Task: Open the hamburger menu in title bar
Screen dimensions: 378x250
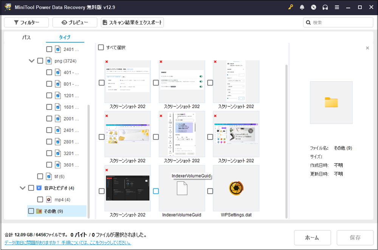Action: click(x=337, y=7)
